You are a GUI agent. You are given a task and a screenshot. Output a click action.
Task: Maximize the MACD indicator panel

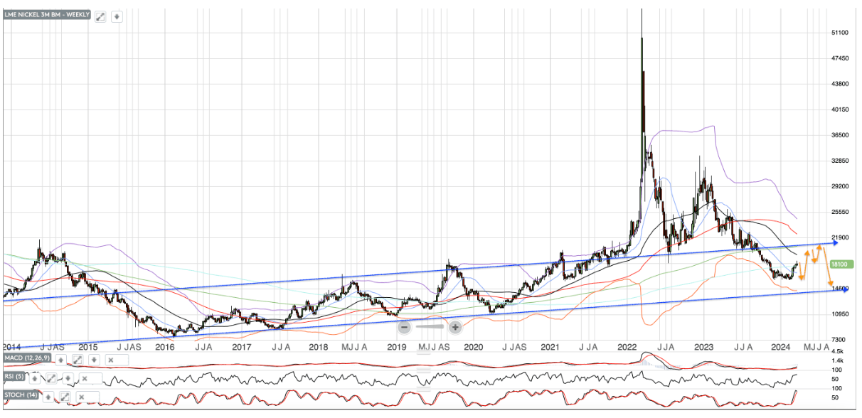[x=77, y=360]
